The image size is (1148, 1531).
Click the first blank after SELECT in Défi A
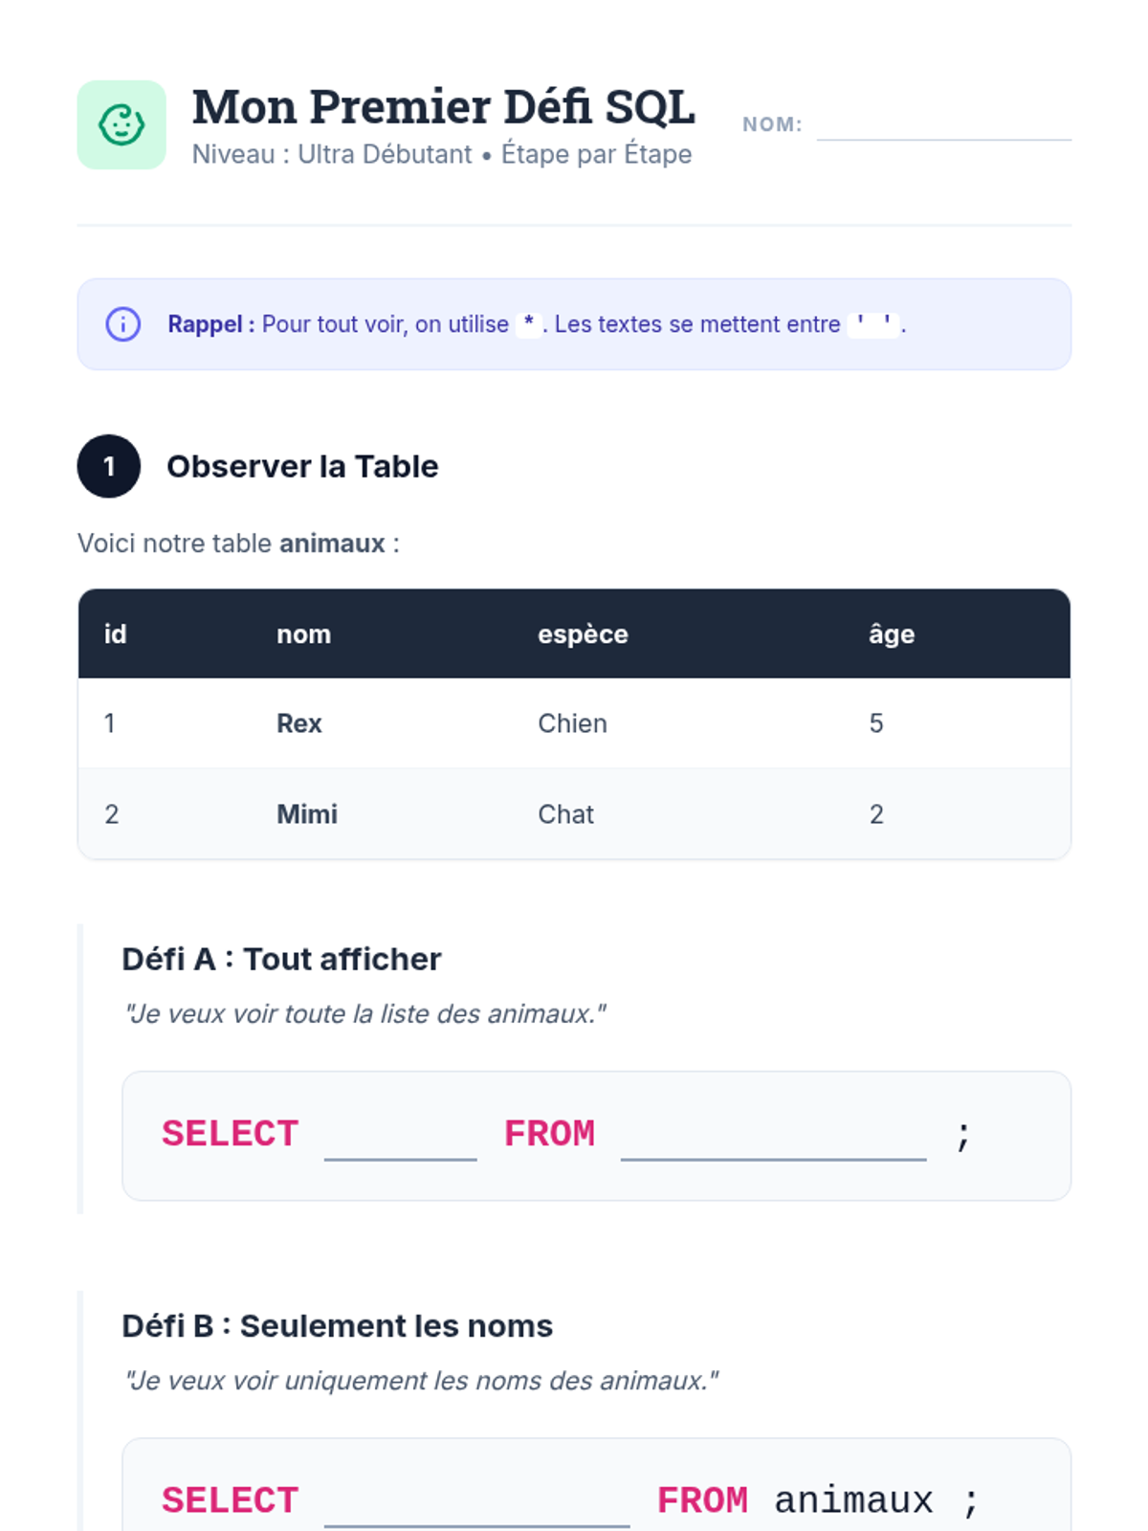point(400,1137)
